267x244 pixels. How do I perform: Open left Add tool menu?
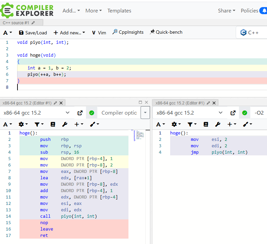click(x=94, y=124)
